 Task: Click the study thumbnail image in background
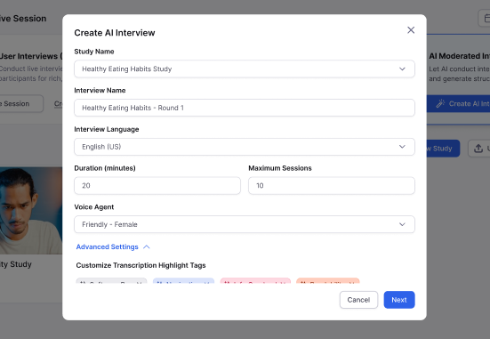coord(31,211)
